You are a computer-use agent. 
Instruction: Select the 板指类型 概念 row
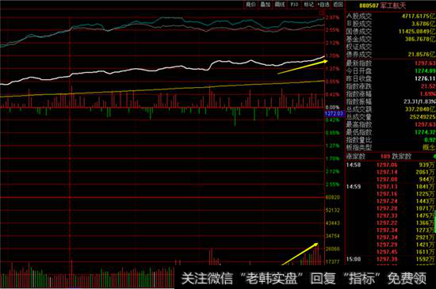coord(391,147)
